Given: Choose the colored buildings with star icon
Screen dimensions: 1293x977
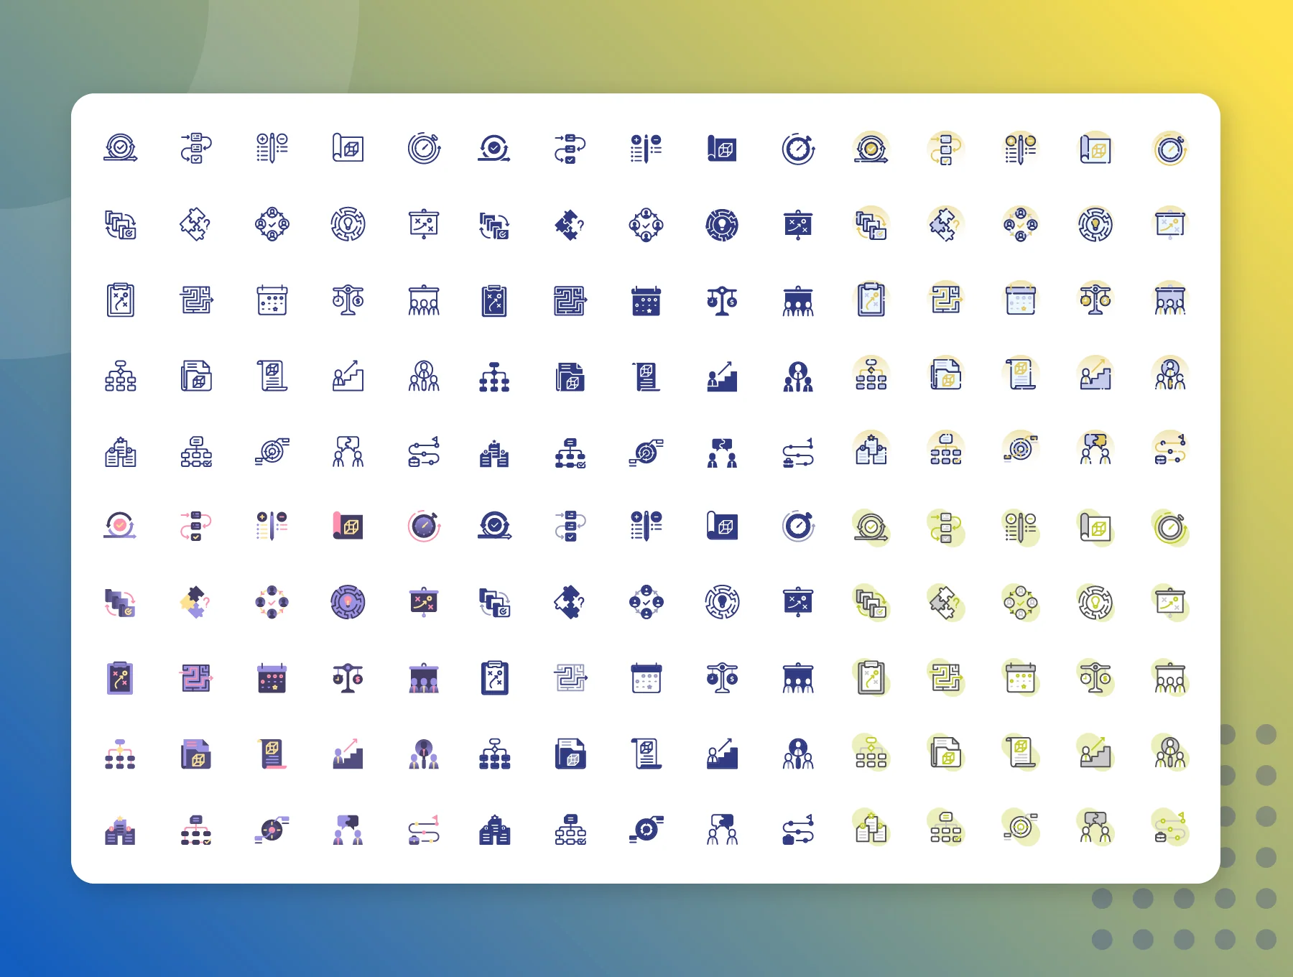Looking at the screenshot, I should pyautogui.click(x=121, y=830).
